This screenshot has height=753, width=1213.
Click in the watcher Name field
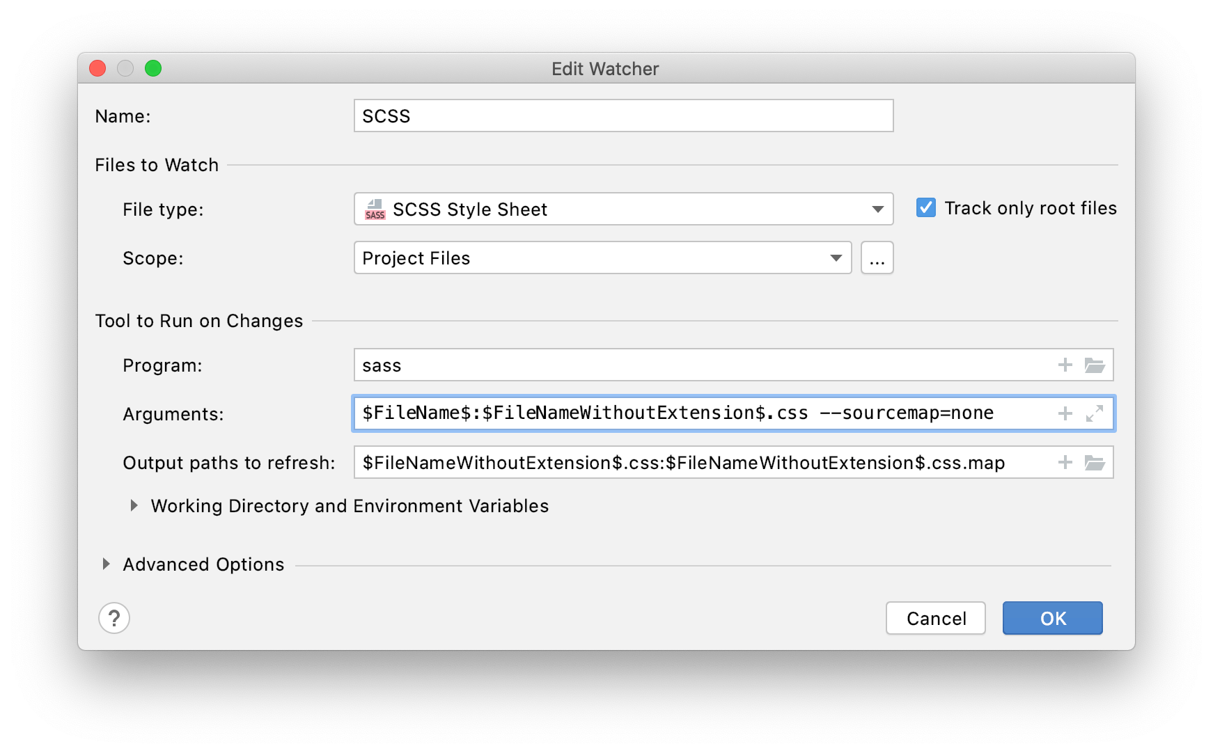click(623, 116)
